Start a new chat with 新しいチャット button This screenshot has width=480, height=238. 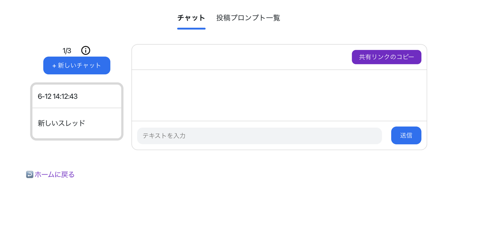[x=77, y=66]
